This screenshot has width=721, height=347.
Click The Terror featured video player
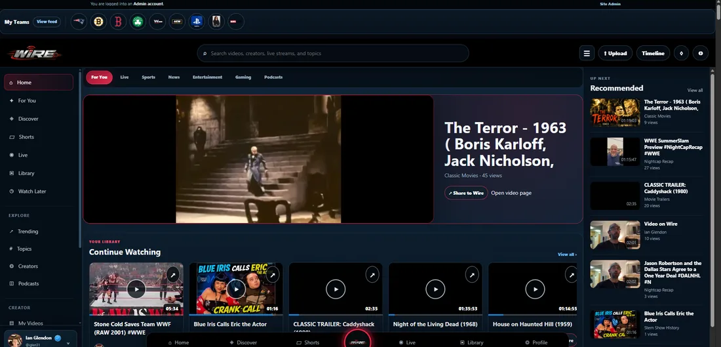click(x=258, y=159)
